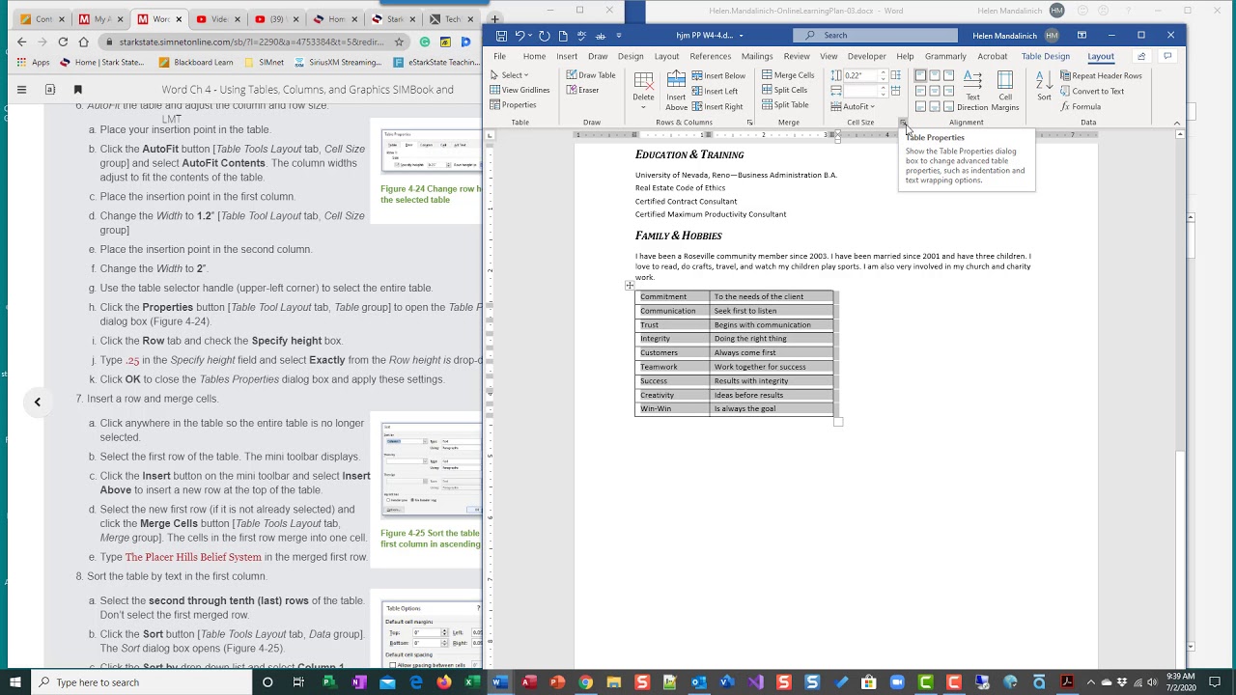The height and width of the screenshot is (695, 1236).
Task: Click the Save icon in Word's quick access toolbar
Action: [501, 36]
